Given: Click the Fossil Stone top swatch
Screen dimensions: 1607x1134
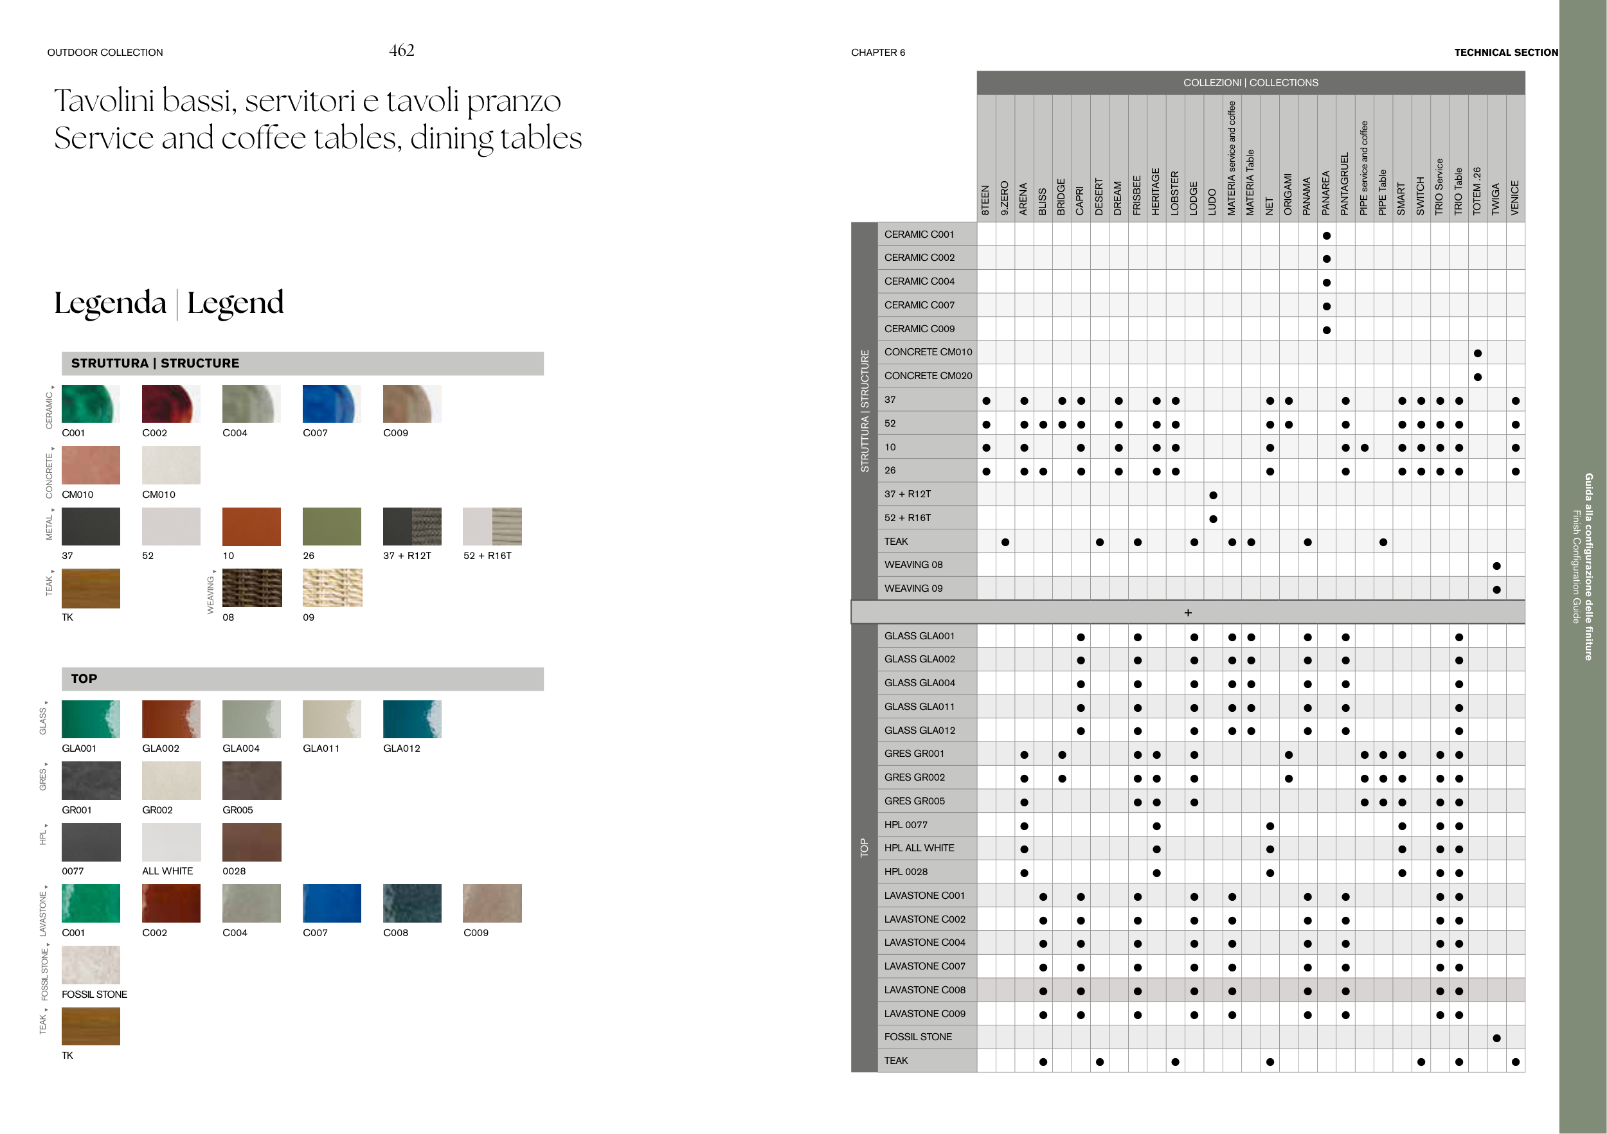Looking at the screenshot, I should [90, 965].
